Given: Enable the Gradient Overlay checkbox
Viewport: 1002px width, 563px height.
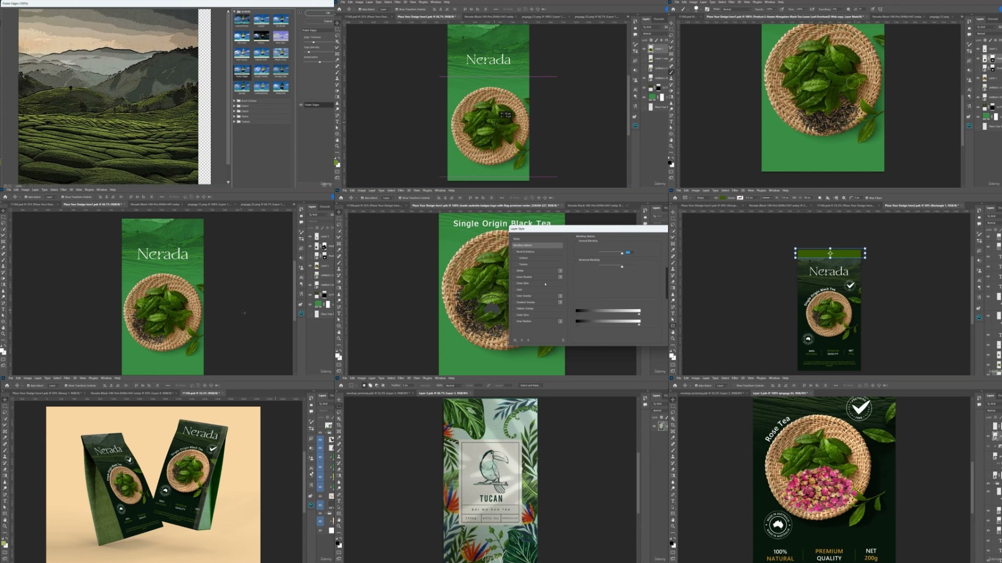Looking at the screenshot, I should 514,302.
